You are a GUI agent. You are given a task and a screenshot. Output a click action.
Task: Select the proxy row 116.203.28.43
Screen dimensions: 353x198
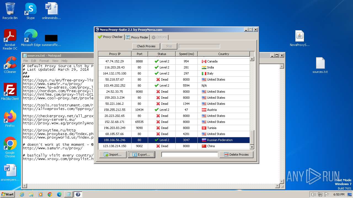click(174, 67)
